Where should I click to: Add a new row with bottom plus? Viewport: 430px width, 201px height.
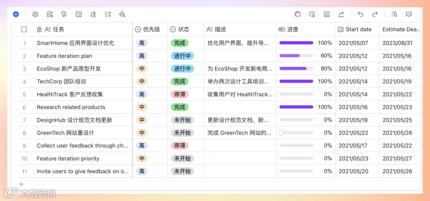tap(21, 184)
